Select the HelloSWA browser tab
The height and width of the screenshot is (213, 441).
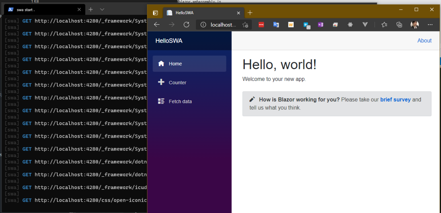coord(204,13)
